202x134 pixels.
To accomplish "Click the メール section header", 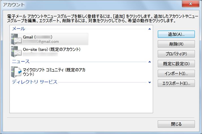I will coord(18,29).
